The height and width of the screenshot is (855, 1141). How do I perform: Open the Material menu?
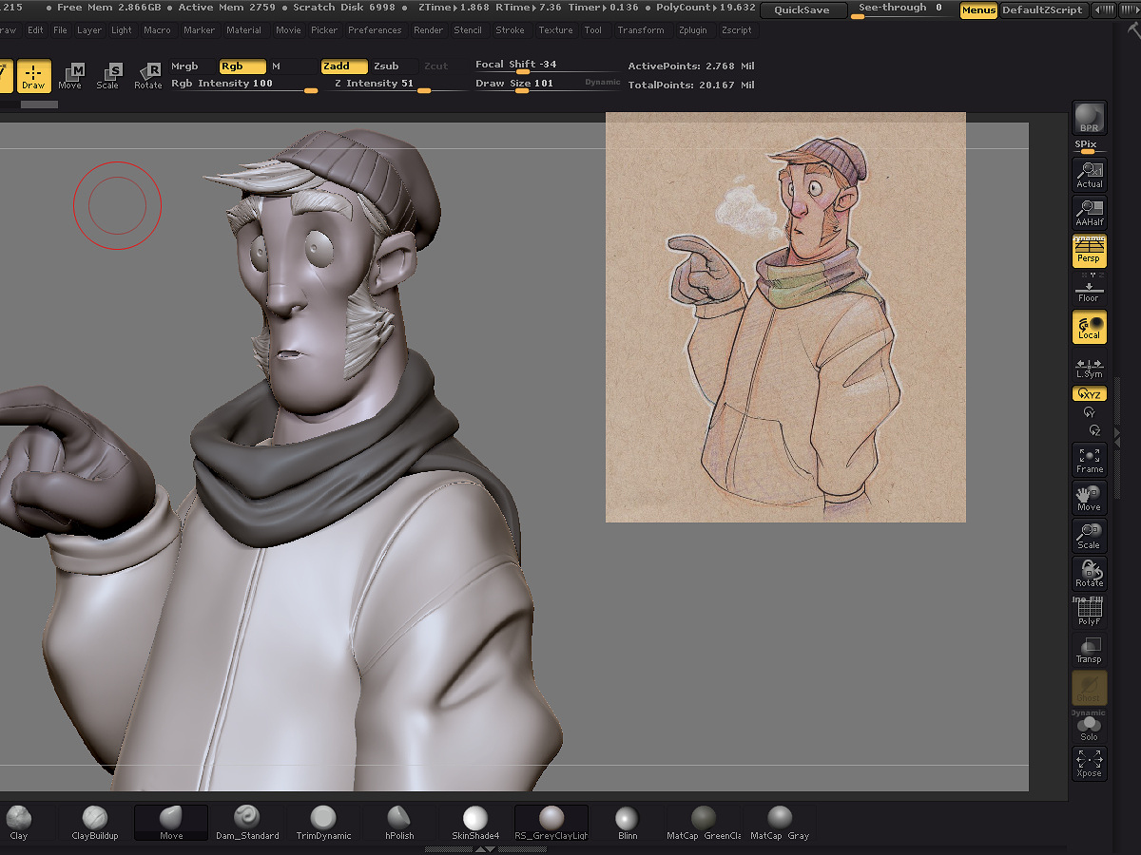pos(243,30)
